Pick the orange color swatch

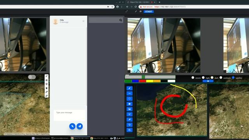click(x=157, y=81)
